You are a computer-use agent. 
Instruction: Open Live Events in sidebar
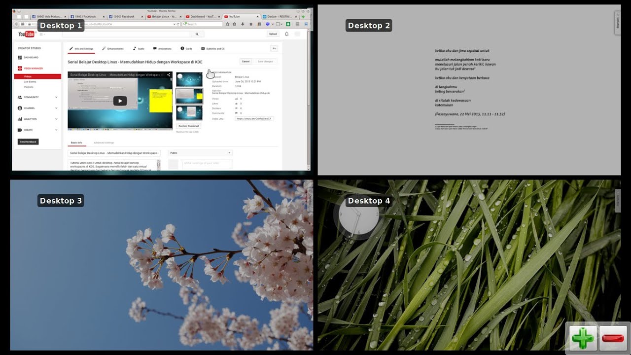[x=30, y=81]
